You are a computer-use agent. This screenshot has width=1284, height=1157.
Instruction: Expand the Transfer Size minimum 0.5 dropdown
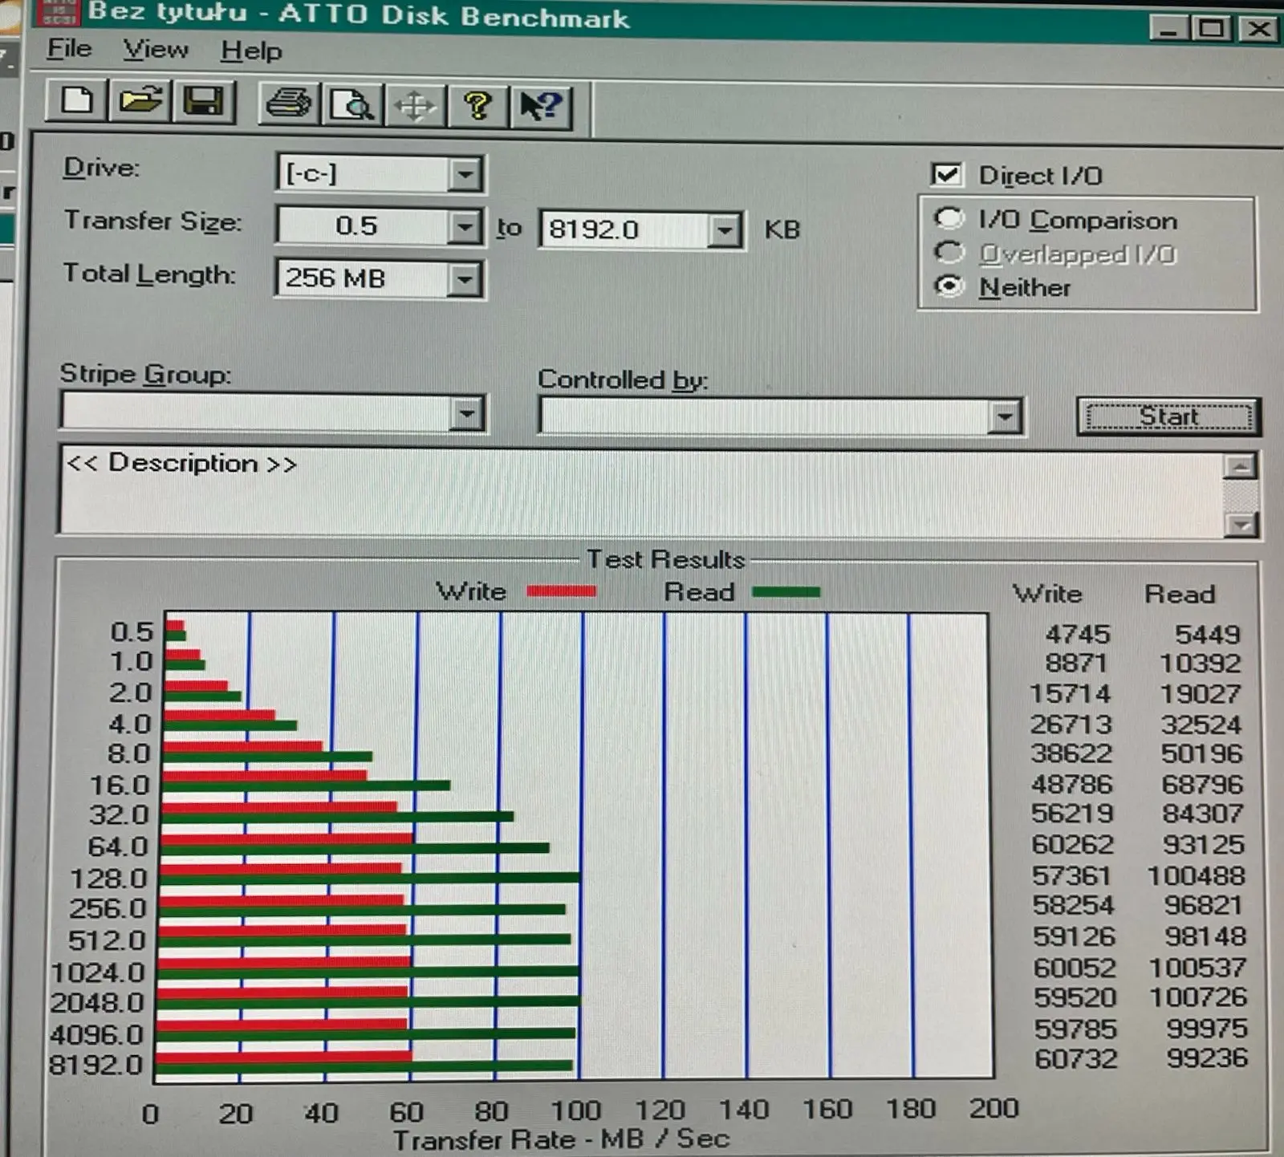point(465,227)
